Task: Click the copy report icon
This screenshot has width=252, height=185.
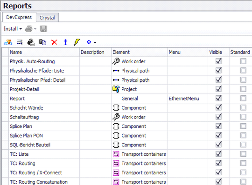Action: click(42, 42)
